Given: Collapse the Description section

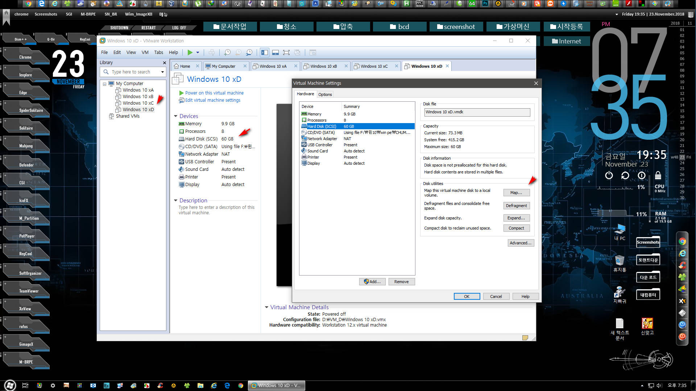Looking at the screenshot, I should click(x=176, y=201).
